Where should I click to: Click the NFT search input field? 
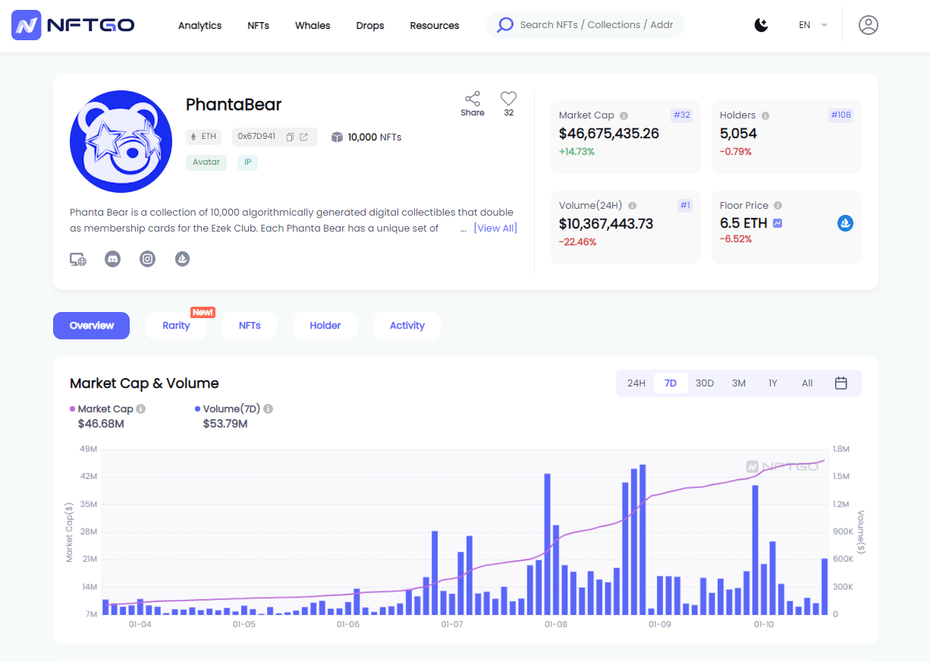click(595, 25)
